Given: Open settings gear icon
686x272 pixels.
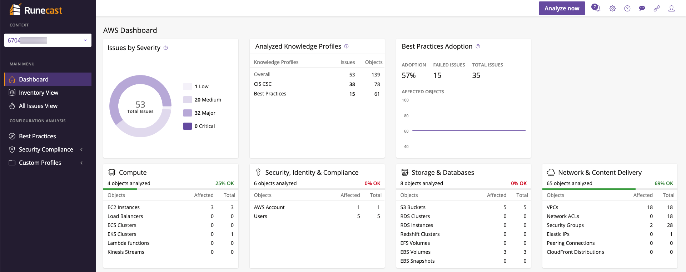Looking at the screenshot, I should [612, 9].
